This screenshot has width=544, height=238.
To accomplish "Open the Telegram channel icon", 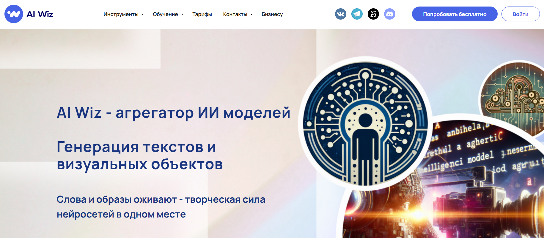I will (357, 14).
